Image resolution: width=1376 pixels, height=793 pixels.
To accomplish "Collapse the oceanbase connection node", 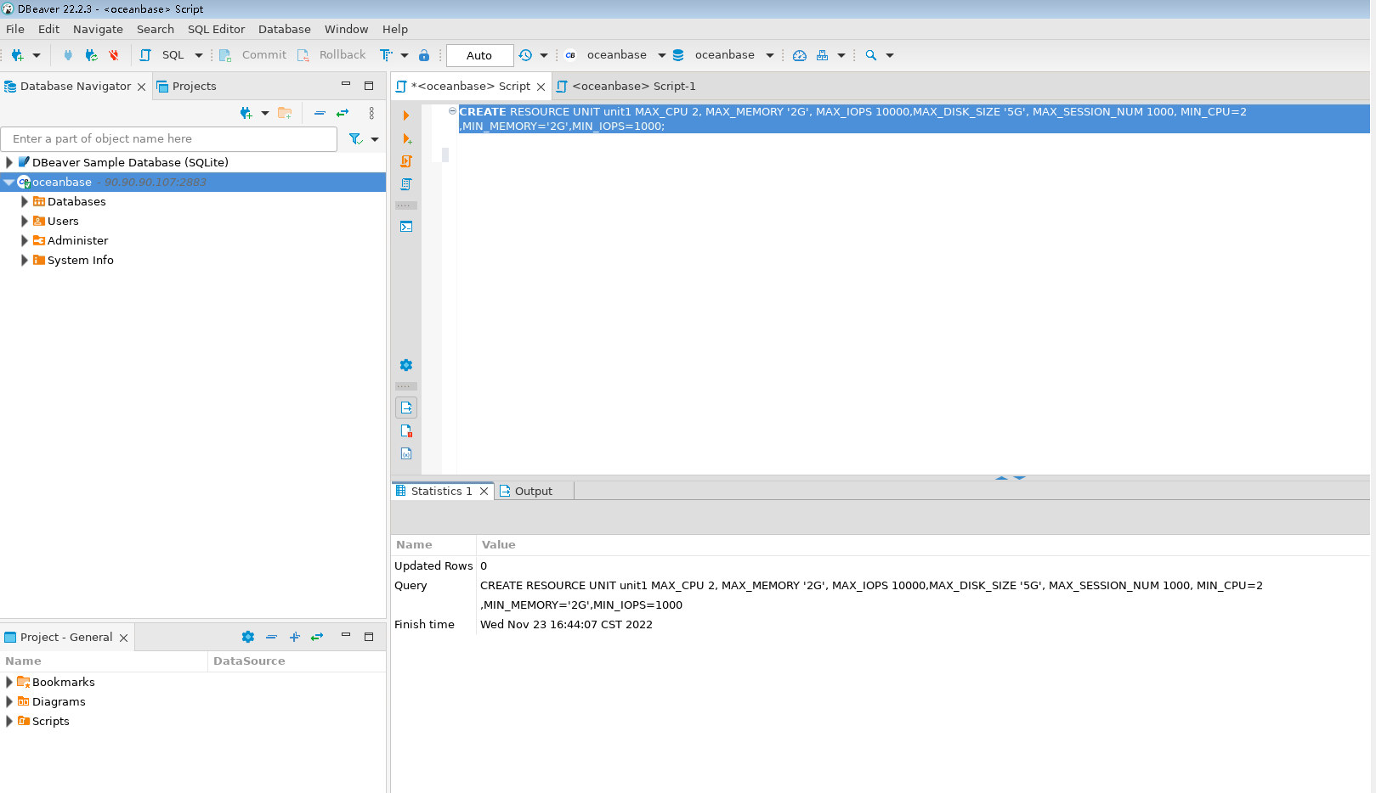I will point(8,182).
